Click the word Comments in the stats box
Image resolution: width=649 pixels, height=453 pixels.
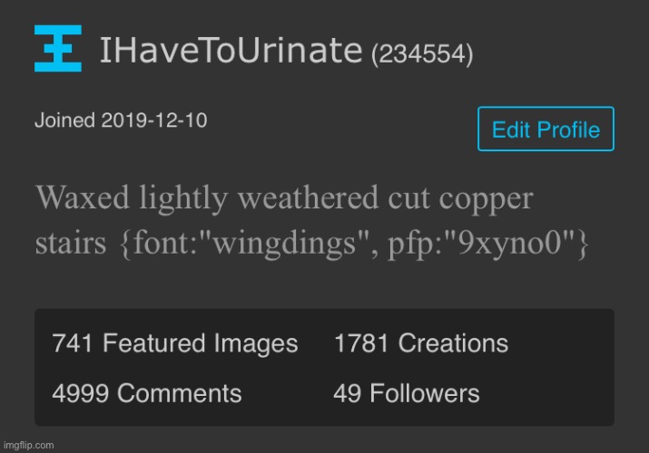180,392
